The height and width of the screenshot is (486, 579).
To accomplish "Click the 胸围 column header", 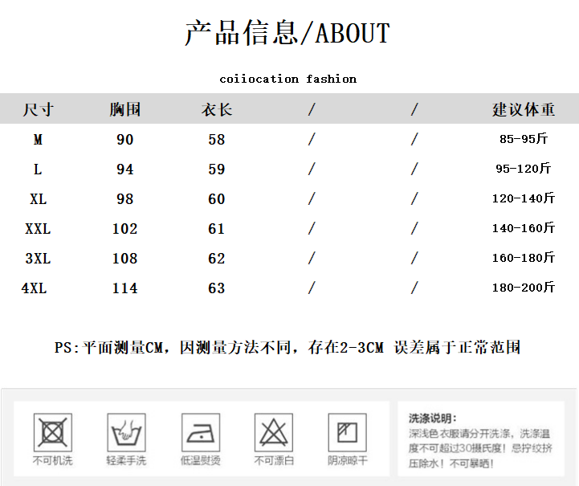I will pos(124,110).
